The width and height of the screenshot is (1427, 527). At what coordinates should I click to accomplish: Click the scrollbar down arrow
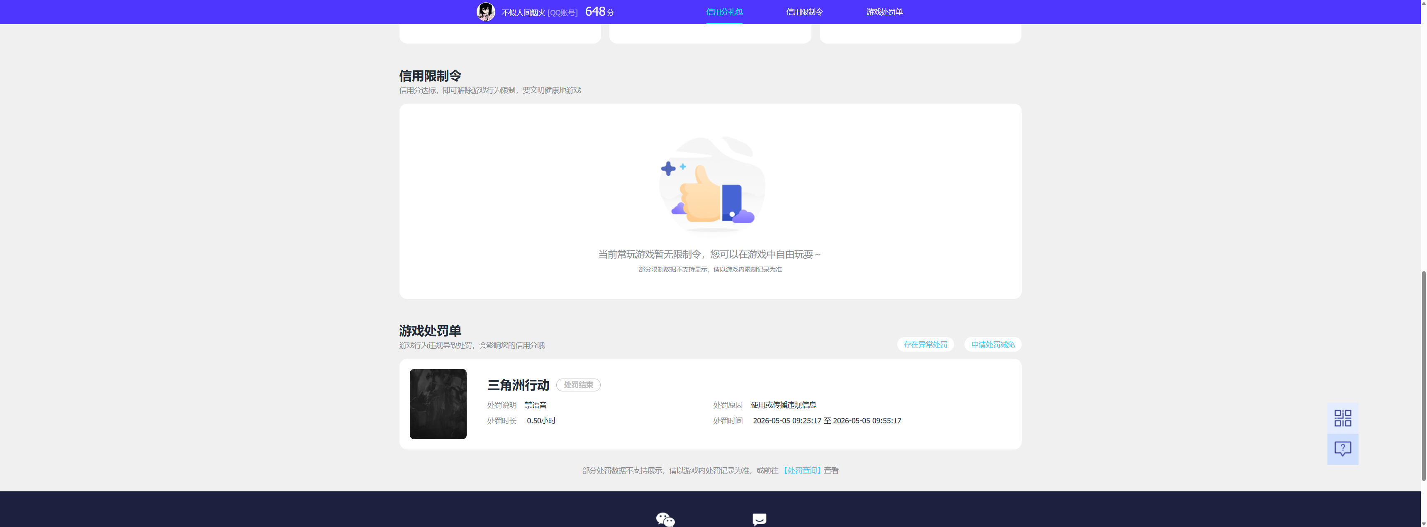(x=1423, y=523)
